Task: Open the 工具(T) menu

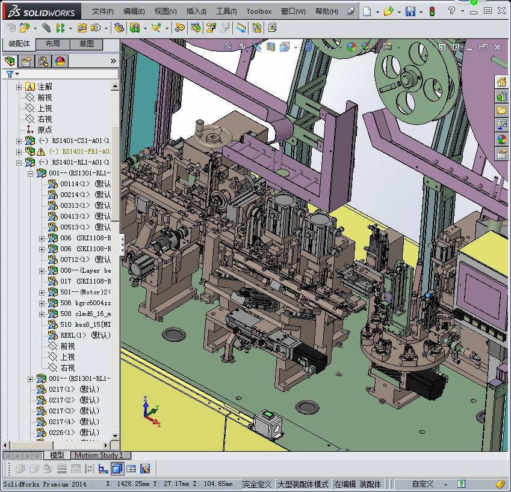Action: coord(226,11)
